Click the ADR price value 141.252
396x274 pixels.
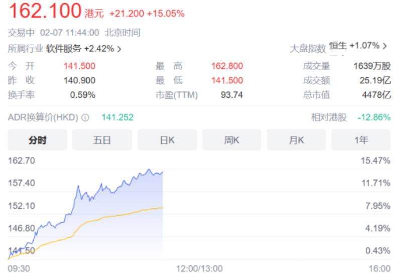(x=117, y=117)
